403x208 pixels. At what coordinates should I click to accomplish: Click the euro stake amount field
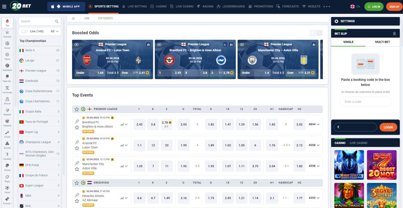(x=355, y=127)
